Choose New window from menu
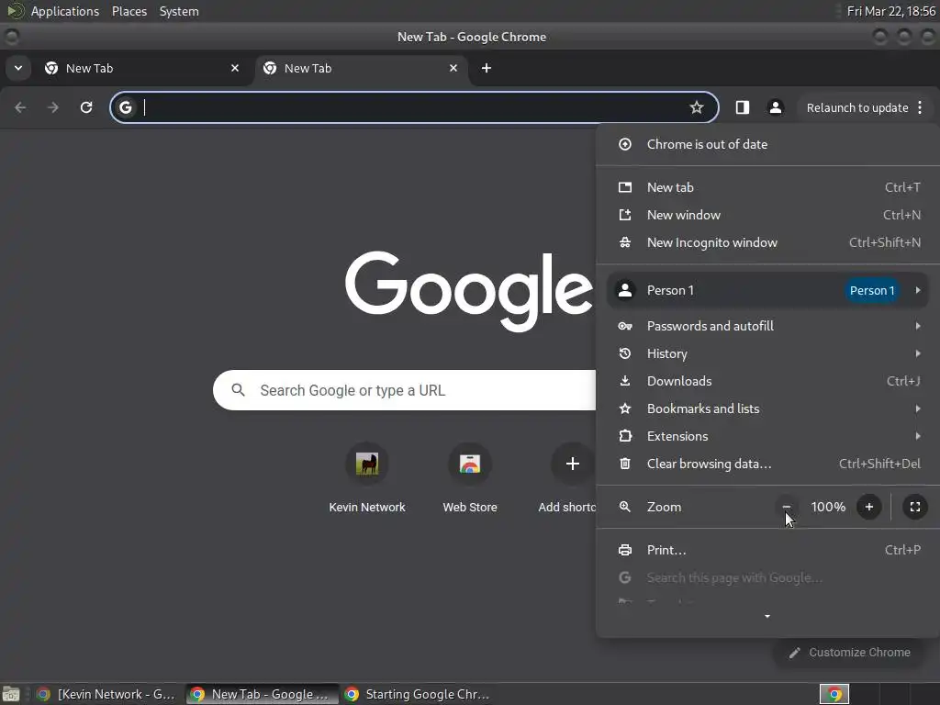The image size is (940, 705). (768, 215)
